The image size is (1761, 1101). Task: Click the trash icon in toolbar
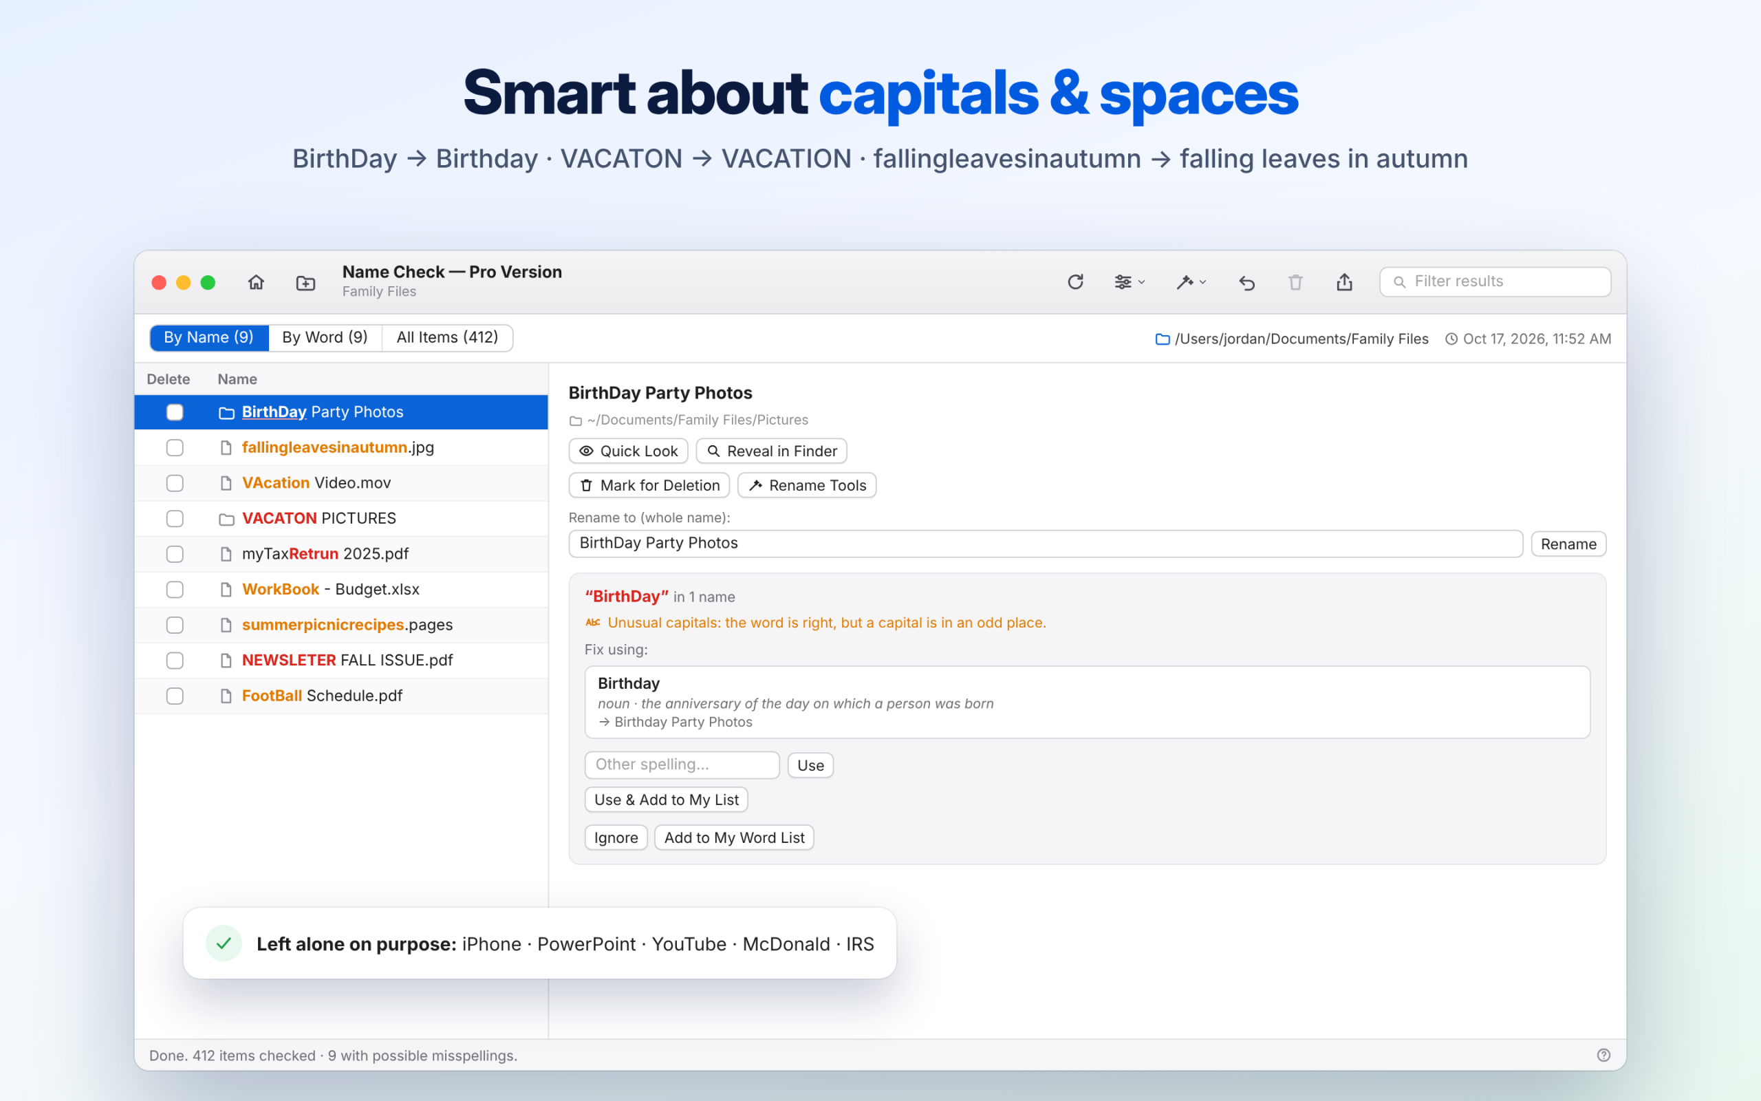pyautogui.click(x=1295, y=283)
